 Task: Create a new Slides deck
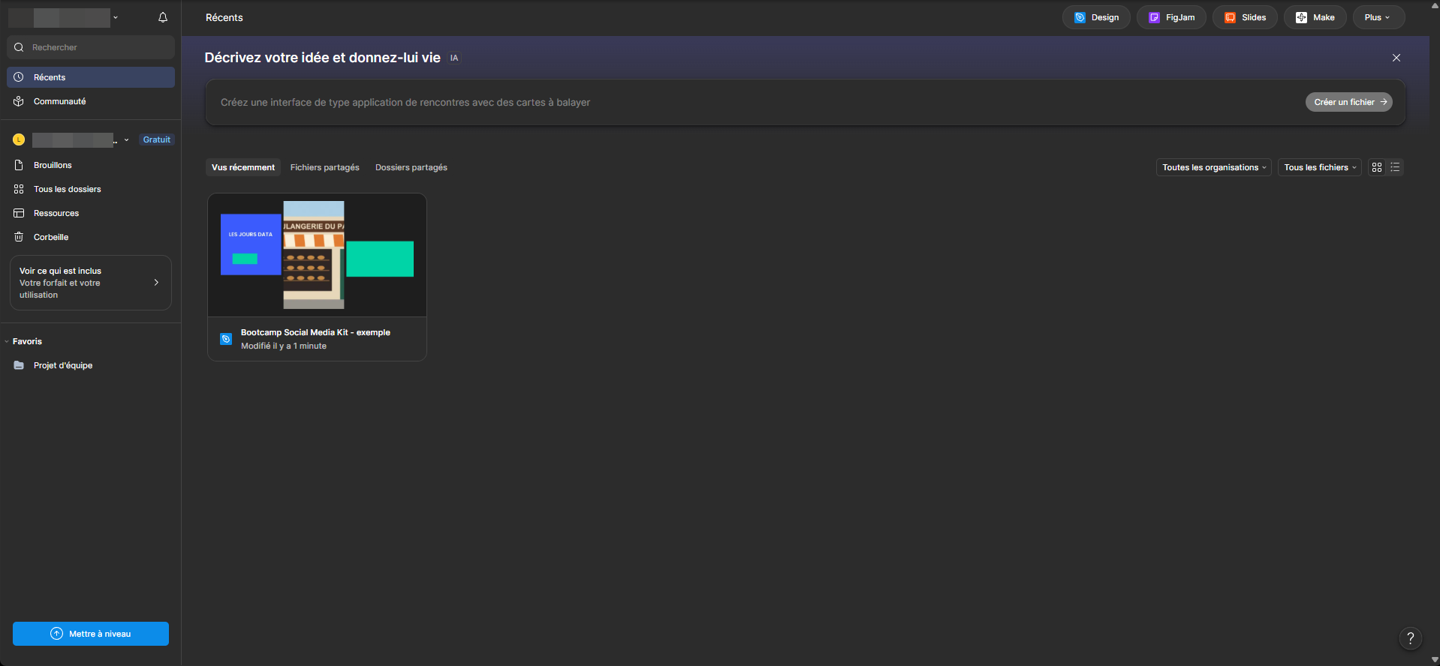(1245, 17)
